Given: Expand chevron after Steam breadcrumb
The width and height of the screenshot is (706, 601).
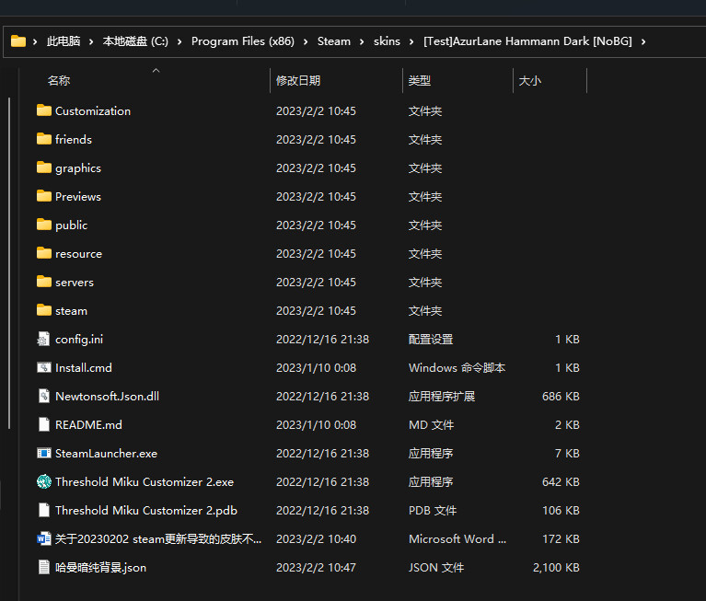Looking at the screenshot, I should click(362, 41).
